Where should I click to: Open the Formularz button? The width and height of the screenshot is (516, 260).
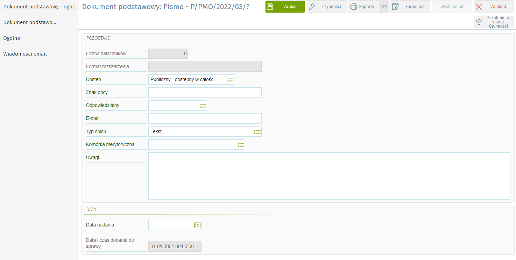tap(410, 7)
